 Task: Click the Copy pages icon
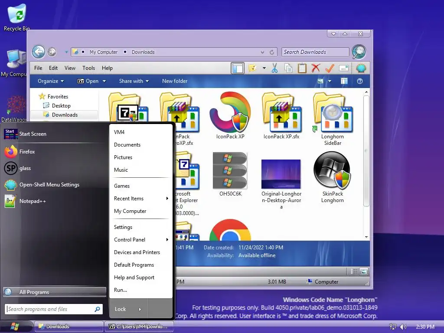pyautogui.click(x=288, y=68)
